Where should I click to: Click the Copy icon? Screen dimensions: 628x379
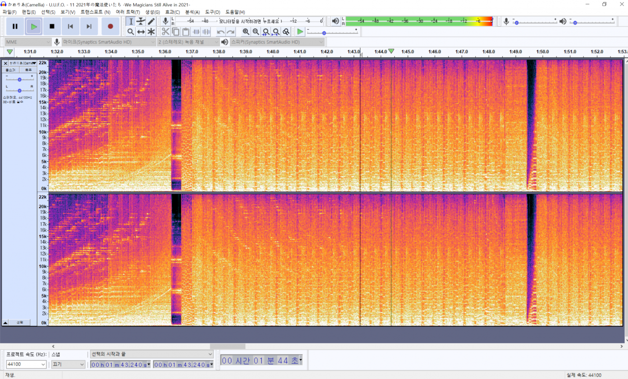(176, 32)
